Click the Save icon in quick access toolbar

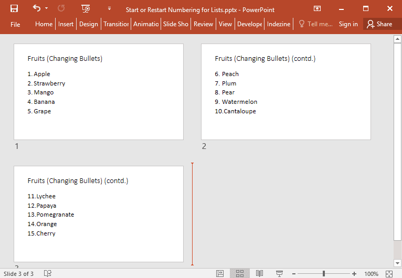tap(14, 8)
